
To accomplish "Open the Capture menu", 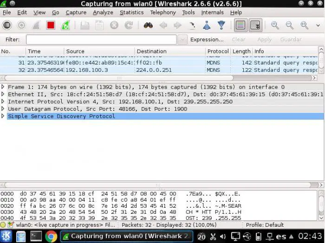I will pos(76,13).
